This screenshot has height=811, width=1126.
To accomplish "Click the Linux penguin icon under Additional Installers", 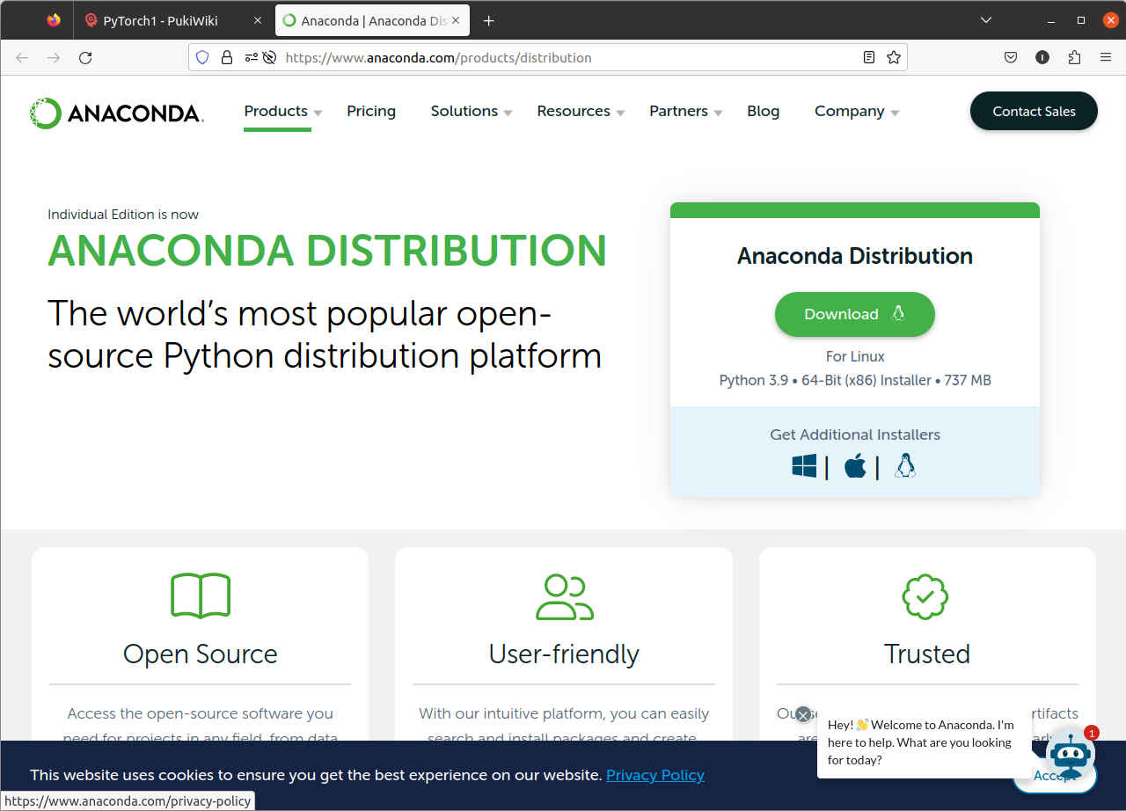I will [x=905, y=466].
